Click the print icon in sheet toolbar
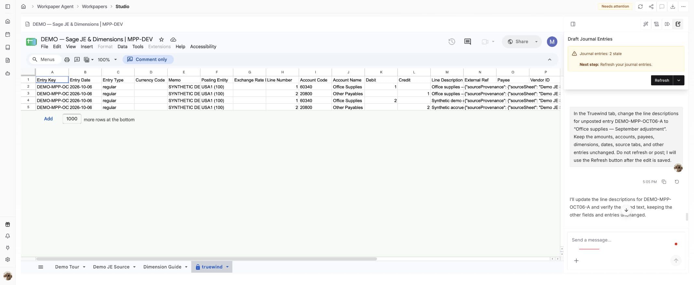Screen dimensions: 694x285 pyautogui.click(x=67, y=59)
